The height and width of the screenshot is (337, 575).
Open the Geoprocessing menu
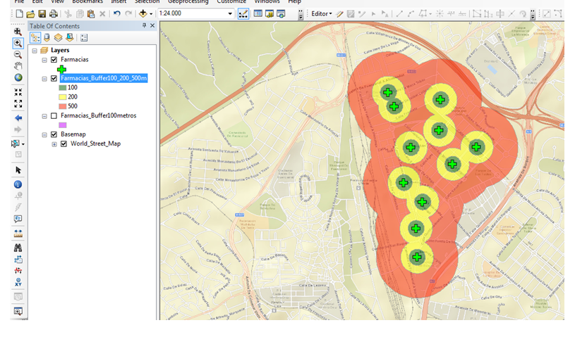[x=188, y=2]
